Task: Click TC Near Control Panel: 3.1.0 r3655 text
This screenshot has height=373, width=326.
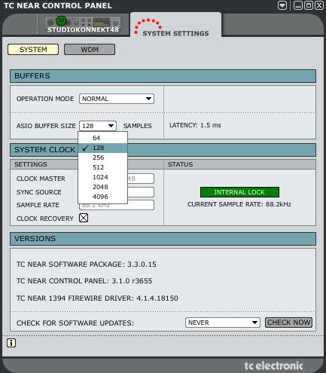Action: [x=84, y=281]
